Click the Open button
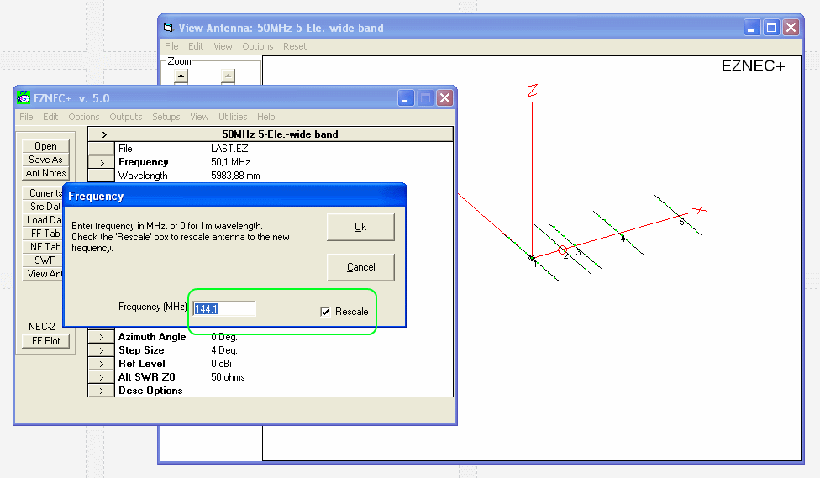Image resolution: width=820 pixels, height=478 pixels. coord(45,146)
